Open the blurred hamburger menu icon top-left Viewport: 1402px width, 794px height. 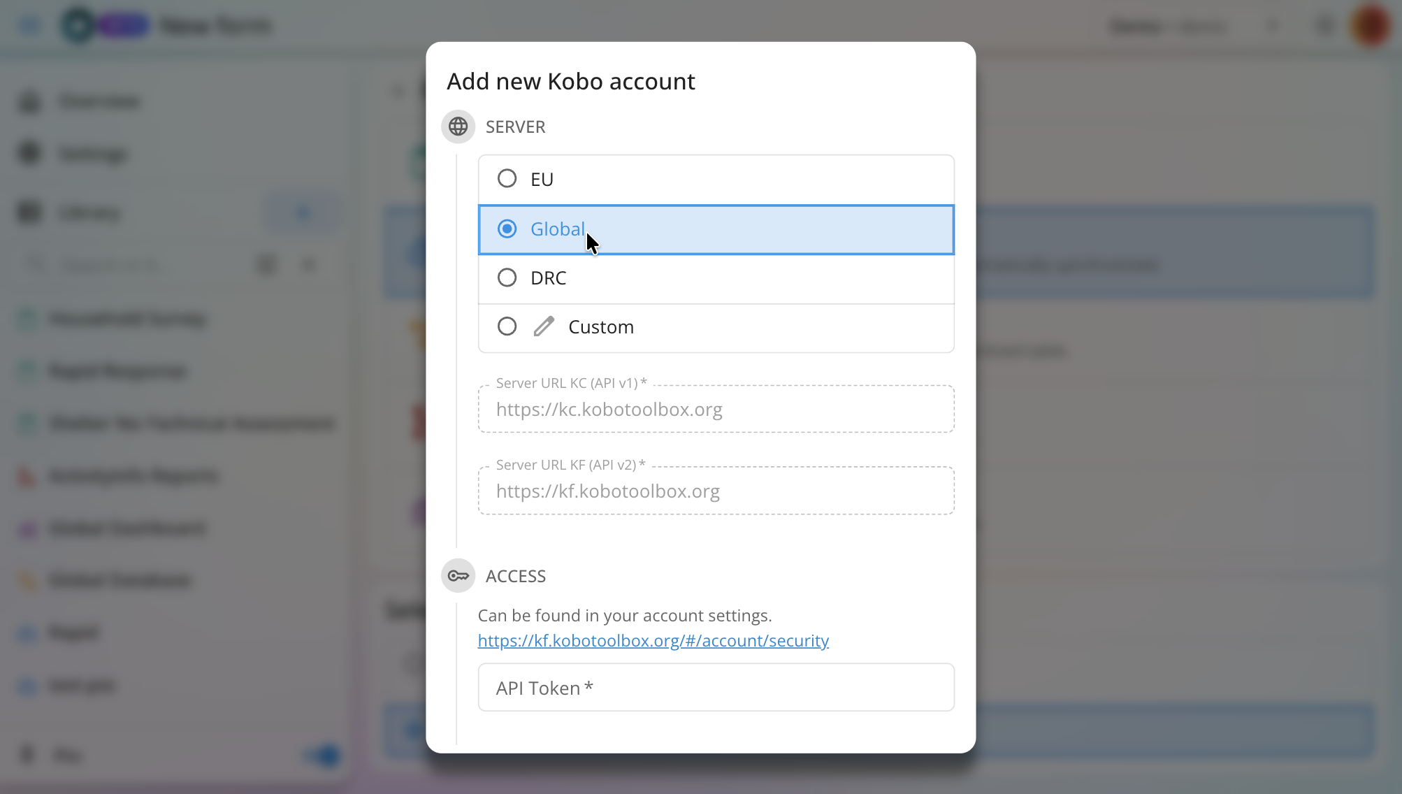[x=30, y=26]
